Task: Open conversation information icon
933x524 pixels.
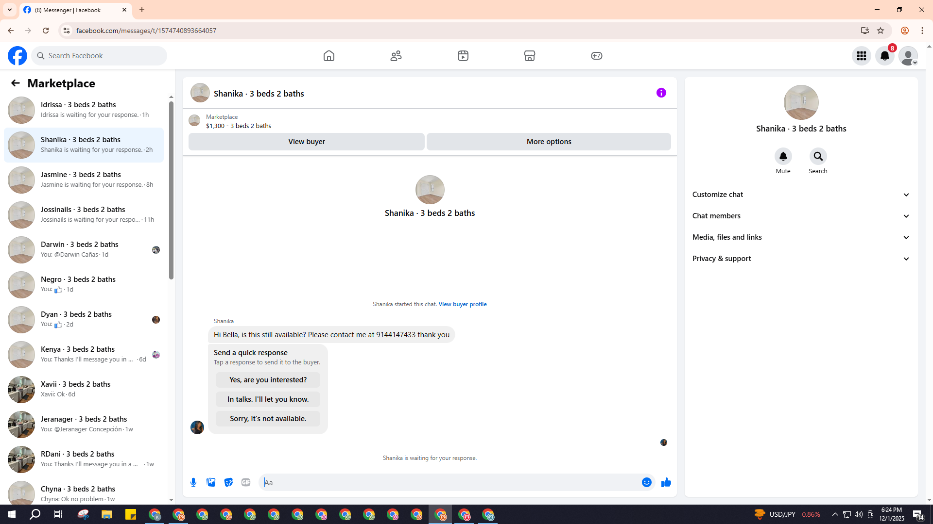Action: (661, 93)
